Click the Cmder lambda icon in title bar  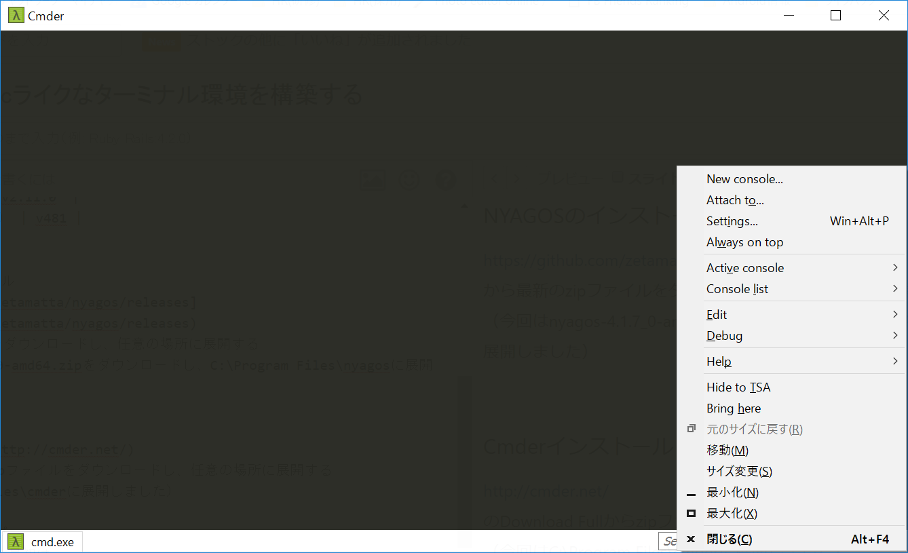tap(16, 16)
